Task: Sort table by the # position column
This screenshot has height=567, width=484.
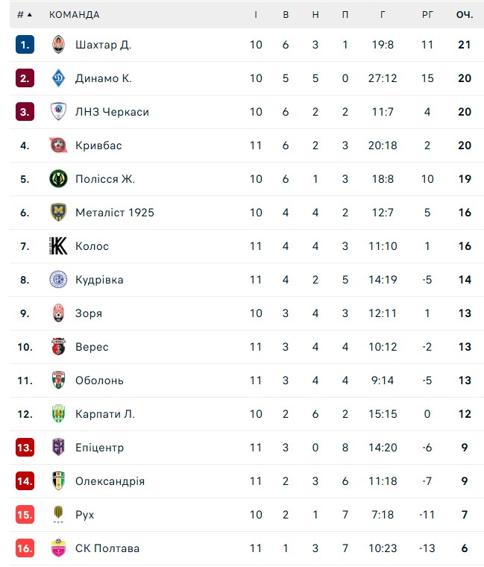Action: click(24, 15)
